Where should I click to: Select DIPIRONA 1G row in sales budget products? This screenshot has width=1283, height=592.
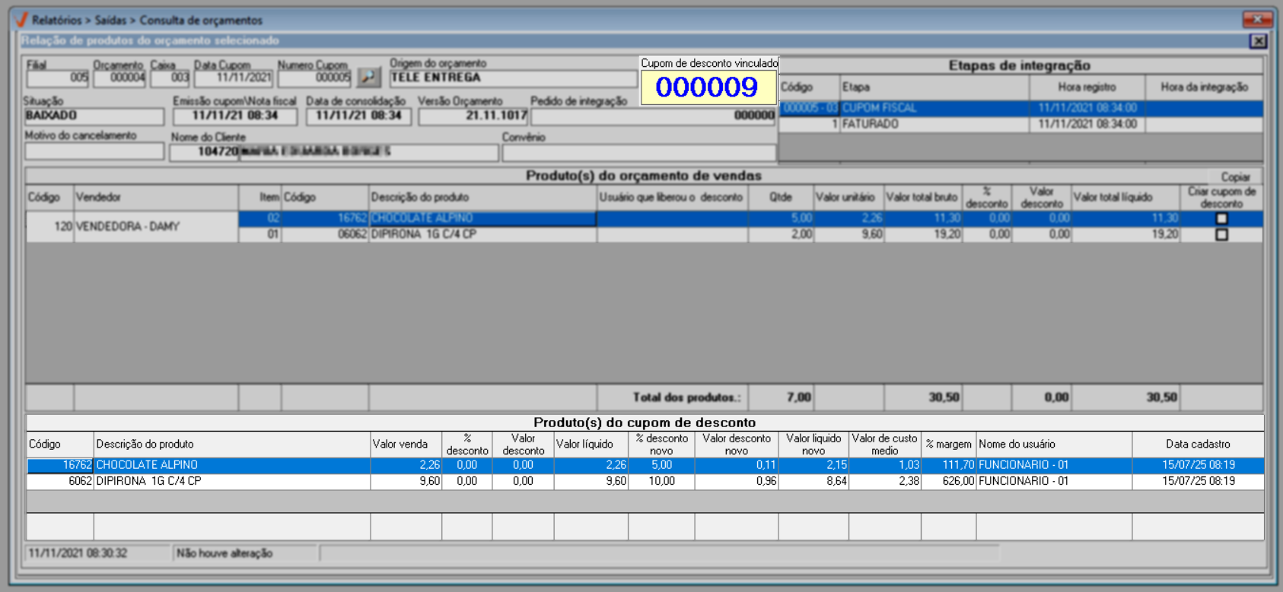pyautogui.click(x=482, y=235)
